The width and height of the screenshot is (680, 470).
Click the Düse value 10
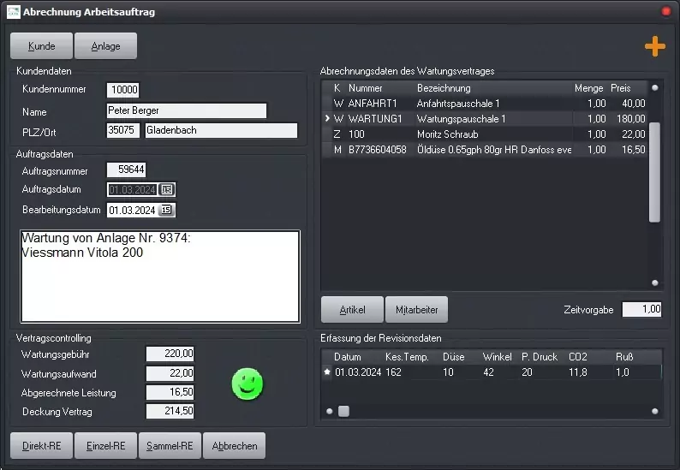click(x=448, y=372)
